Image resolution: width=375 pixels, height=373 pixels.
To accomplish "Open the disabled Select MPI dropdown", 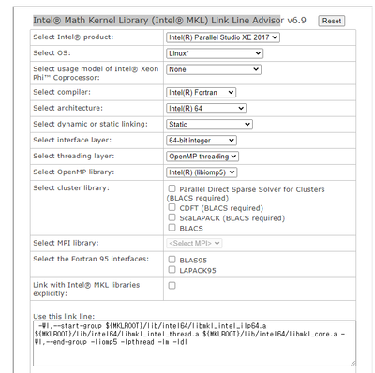I will point(194,243).
